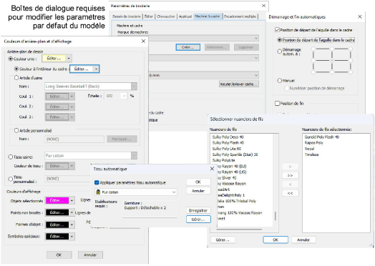Open the Points non brodés color dropdown arrow
This screenshot has height=266, width=375.
(x=72, y=212)
